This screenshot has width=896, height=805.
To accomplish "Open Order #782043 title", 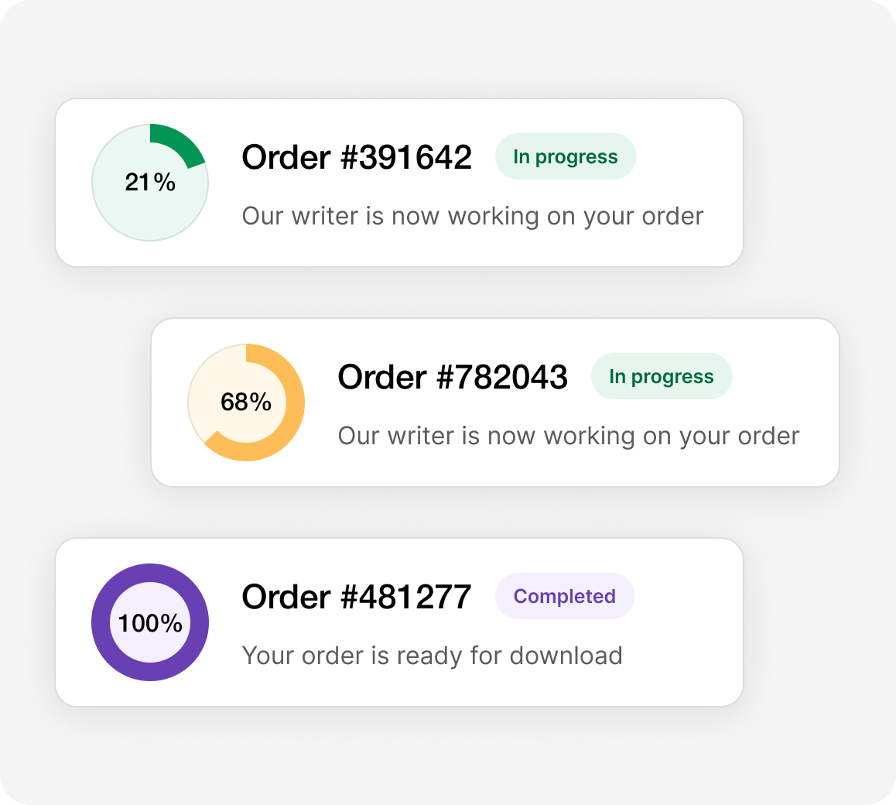I will (453, 377).
